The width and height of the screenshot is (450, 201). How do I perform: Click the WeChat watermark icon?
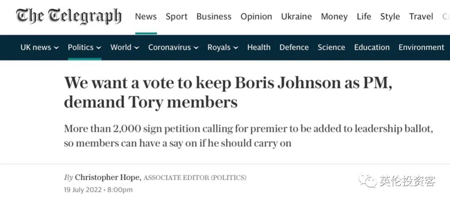click(368, 180)
